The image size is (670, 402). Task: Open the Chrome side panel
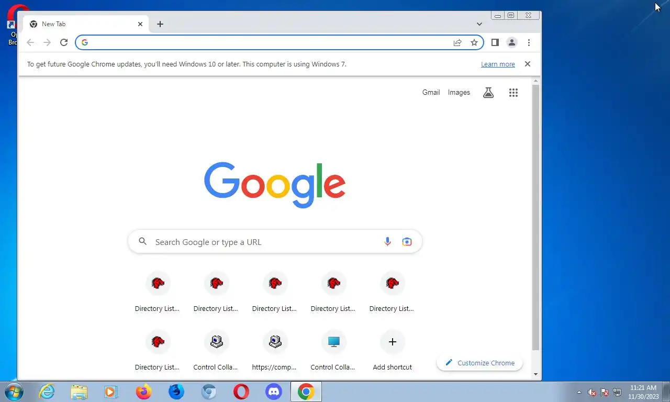pyautogui.click(x=495, y=42)
